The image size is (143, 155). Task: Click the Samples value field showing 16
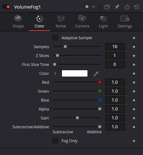tap(115, 47)
